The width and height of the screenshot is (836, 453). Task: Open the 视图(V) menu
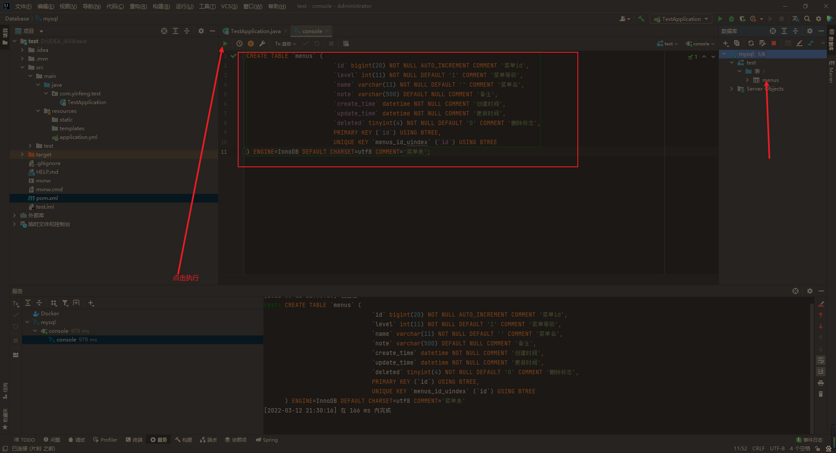point(68,6)
